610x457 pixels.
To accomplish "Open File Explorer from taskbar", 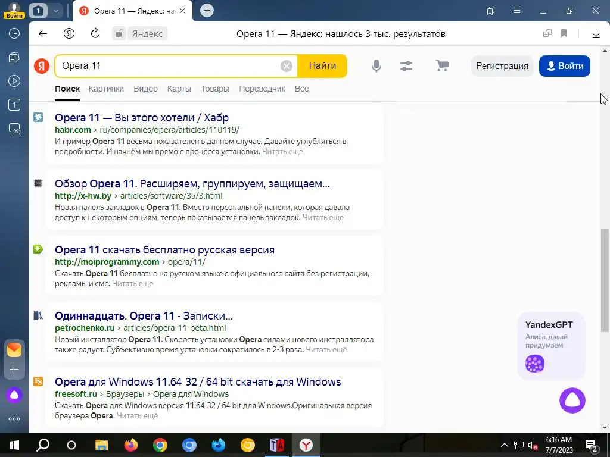I will 101,445.
